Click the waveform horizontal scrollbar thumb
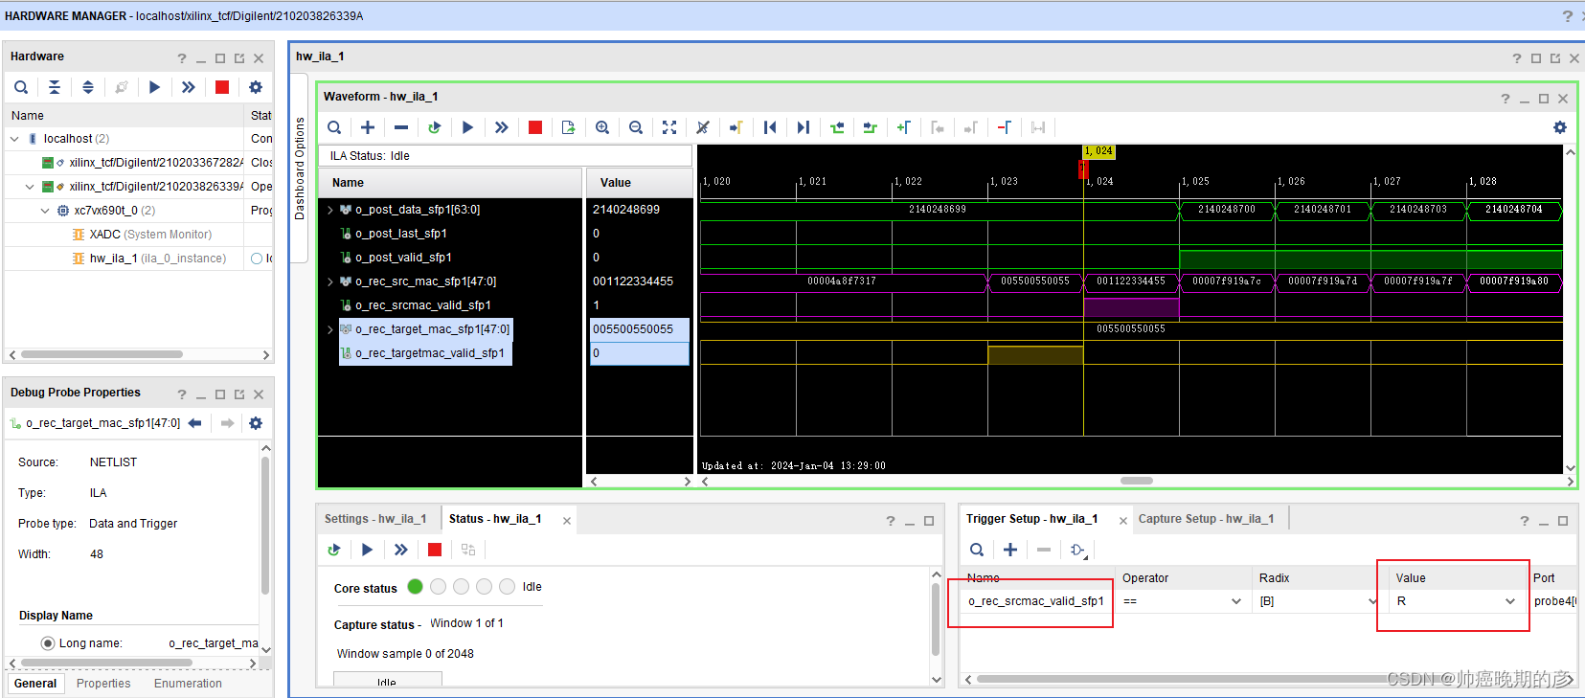 pyautogui.click(x=1137, y=481)
